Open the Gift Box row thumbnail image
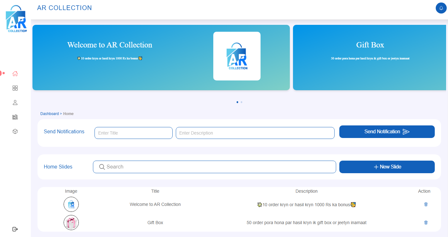 click(x=71, y=223)
